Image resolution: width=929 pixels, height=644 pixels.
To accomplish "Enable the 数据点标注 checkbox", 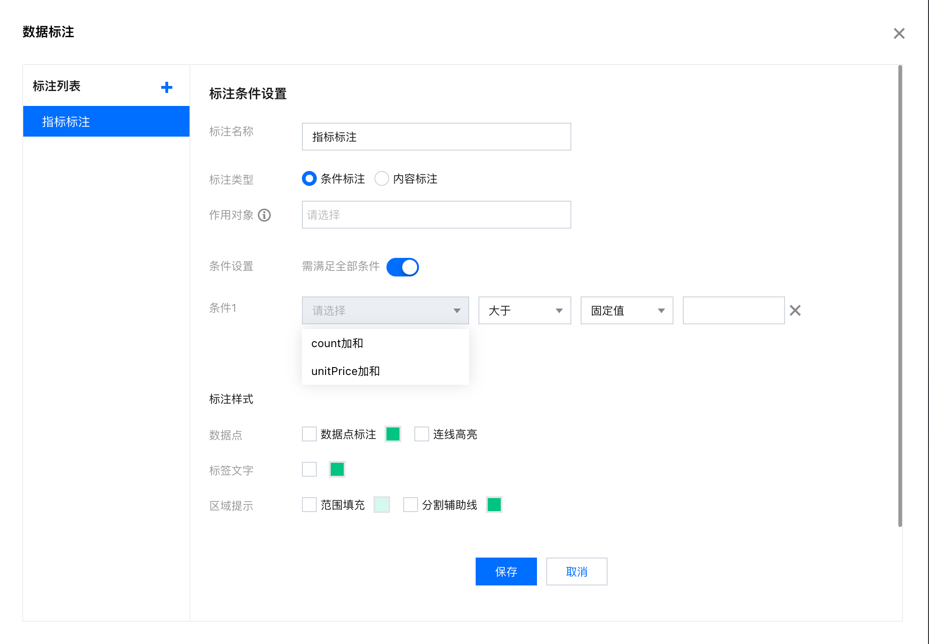I will pyautogui.click(x=309, y=434).
